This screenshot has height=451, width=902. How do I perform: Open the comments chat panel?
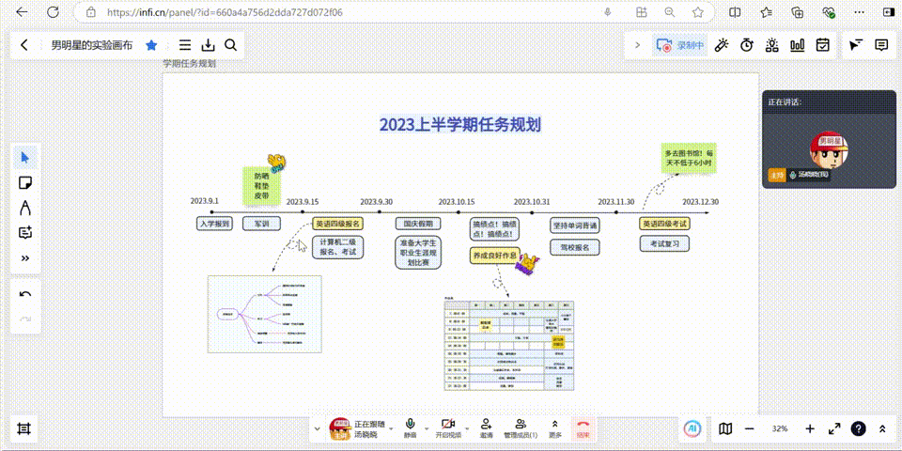coord(880,45)
